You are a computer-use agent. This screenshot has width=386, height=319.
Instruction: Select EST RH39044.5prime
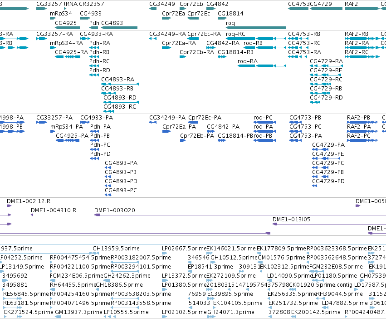[339, 294]
